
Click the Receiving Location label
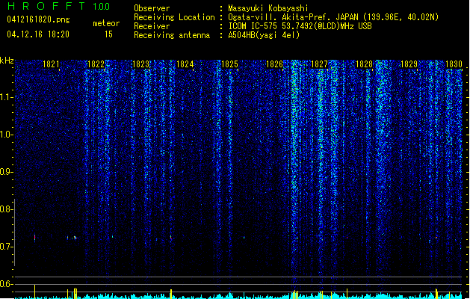point(174,17)
